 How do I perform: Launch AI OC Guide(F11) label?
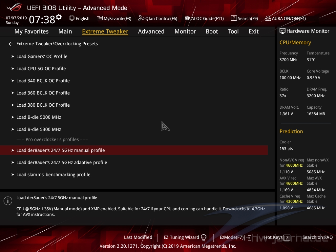[x=207, y=19]
